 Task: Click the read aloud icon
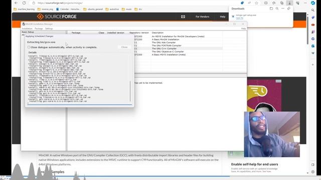click(249, 3)
